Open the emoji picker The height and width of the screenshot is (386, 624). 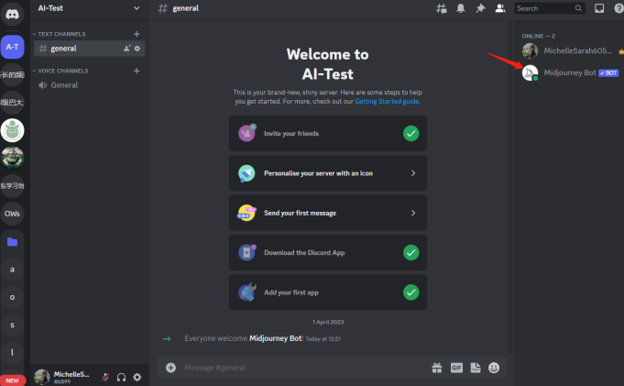click(494, 368)
